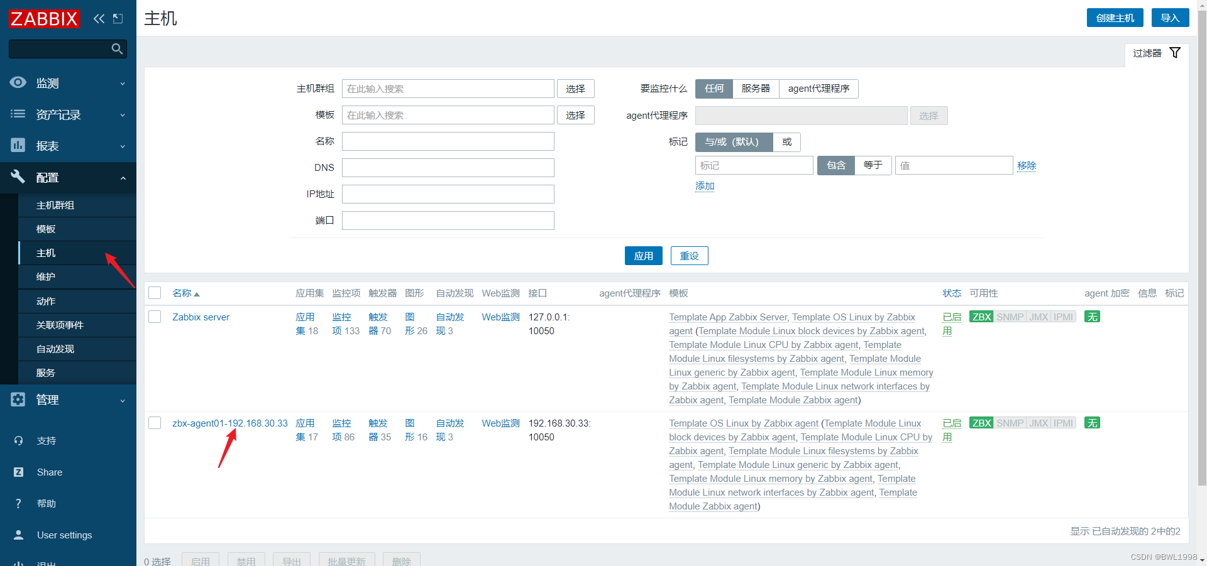
Task: Click 选择 next to 主机群组 field
Action: tap(575, 89)
